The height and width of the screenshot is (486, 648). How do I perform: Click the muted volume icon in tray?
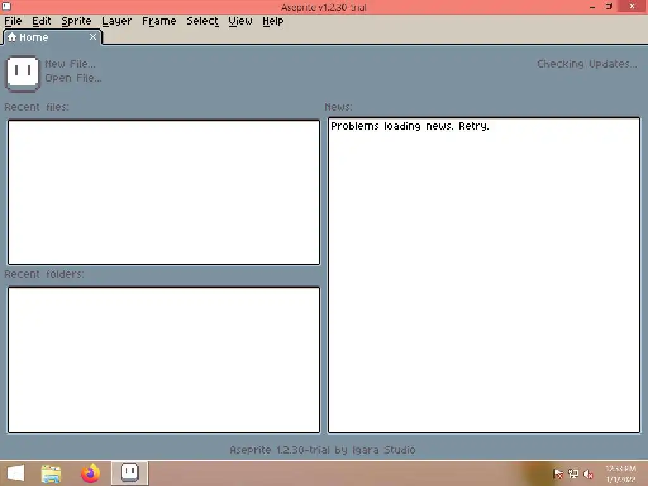[589, 474]
